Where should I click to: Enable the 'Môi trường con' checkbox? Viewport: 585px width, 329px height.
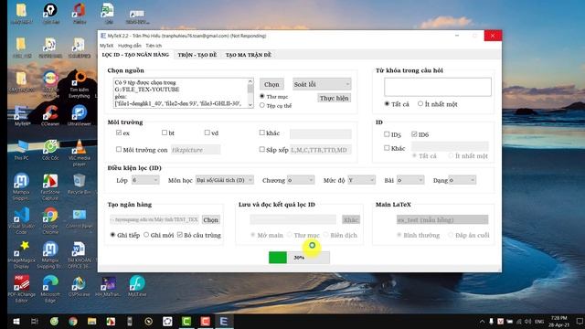(x=119, y=149)
